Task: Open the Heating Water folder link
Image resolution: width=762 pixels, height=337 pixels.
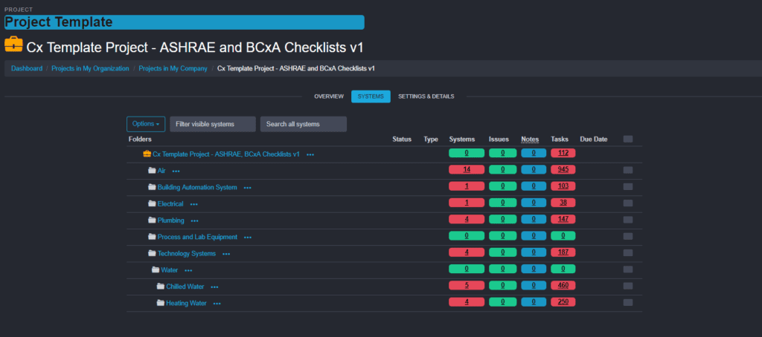Action: [187, 303]
